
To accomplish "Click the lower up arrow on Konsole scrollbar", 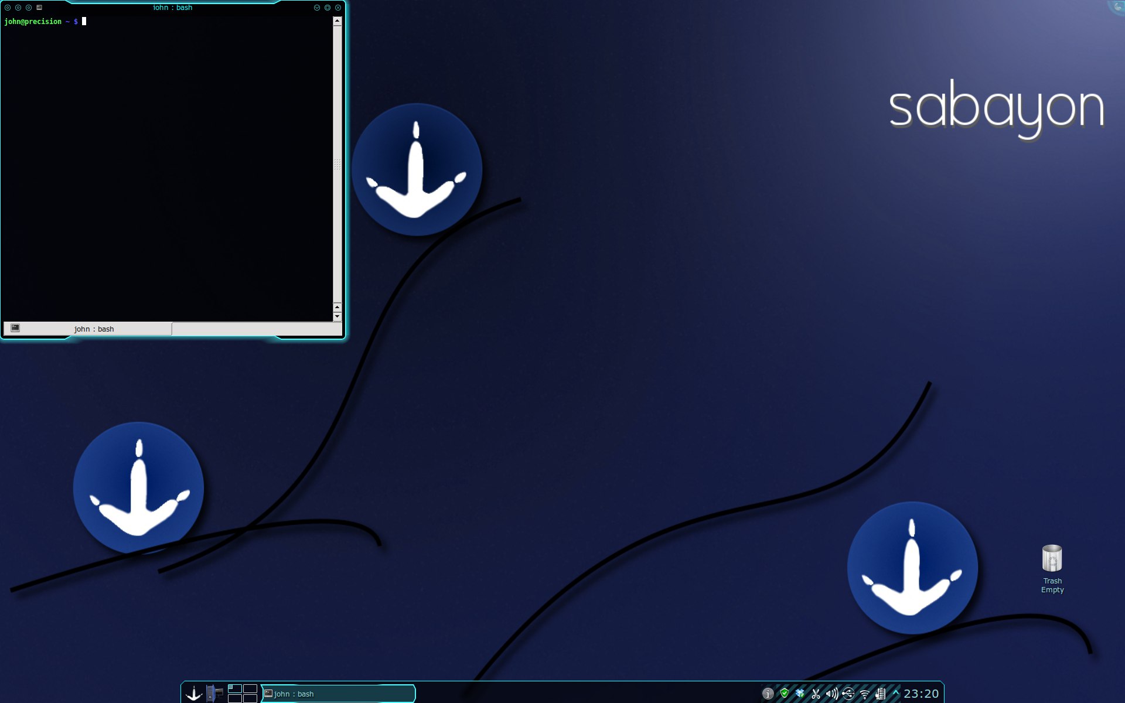I will click(x=337, y=307).
